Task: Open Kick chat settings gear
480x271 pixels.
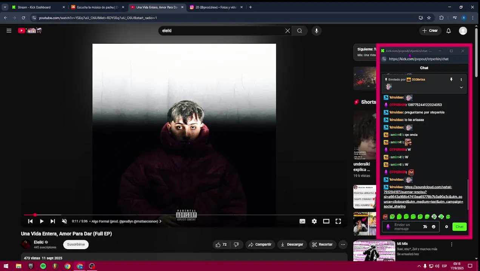Action: click(x=447, y=227)
